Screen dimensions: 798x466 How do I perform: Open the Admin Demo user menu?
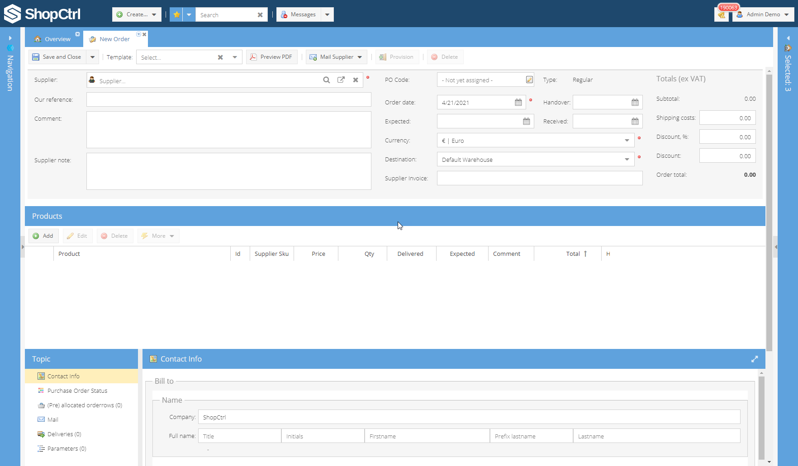(763, 14)
